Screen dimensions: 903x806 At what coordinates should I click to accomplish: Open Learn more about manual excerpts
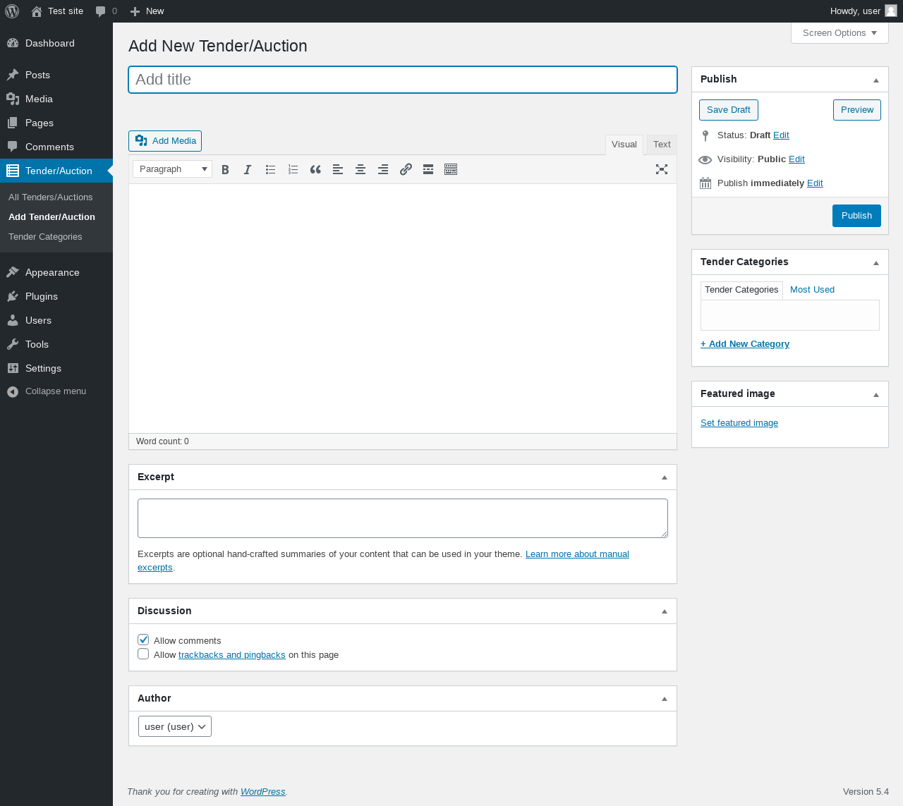point(577,554)
